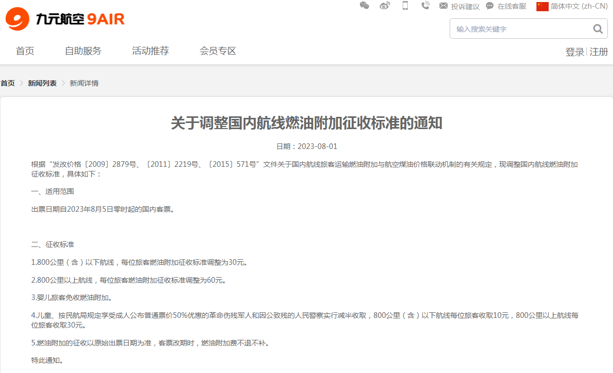Open the 活动推荐 menu
This screenshot has width=613, height=373.
tap(151, 51)
